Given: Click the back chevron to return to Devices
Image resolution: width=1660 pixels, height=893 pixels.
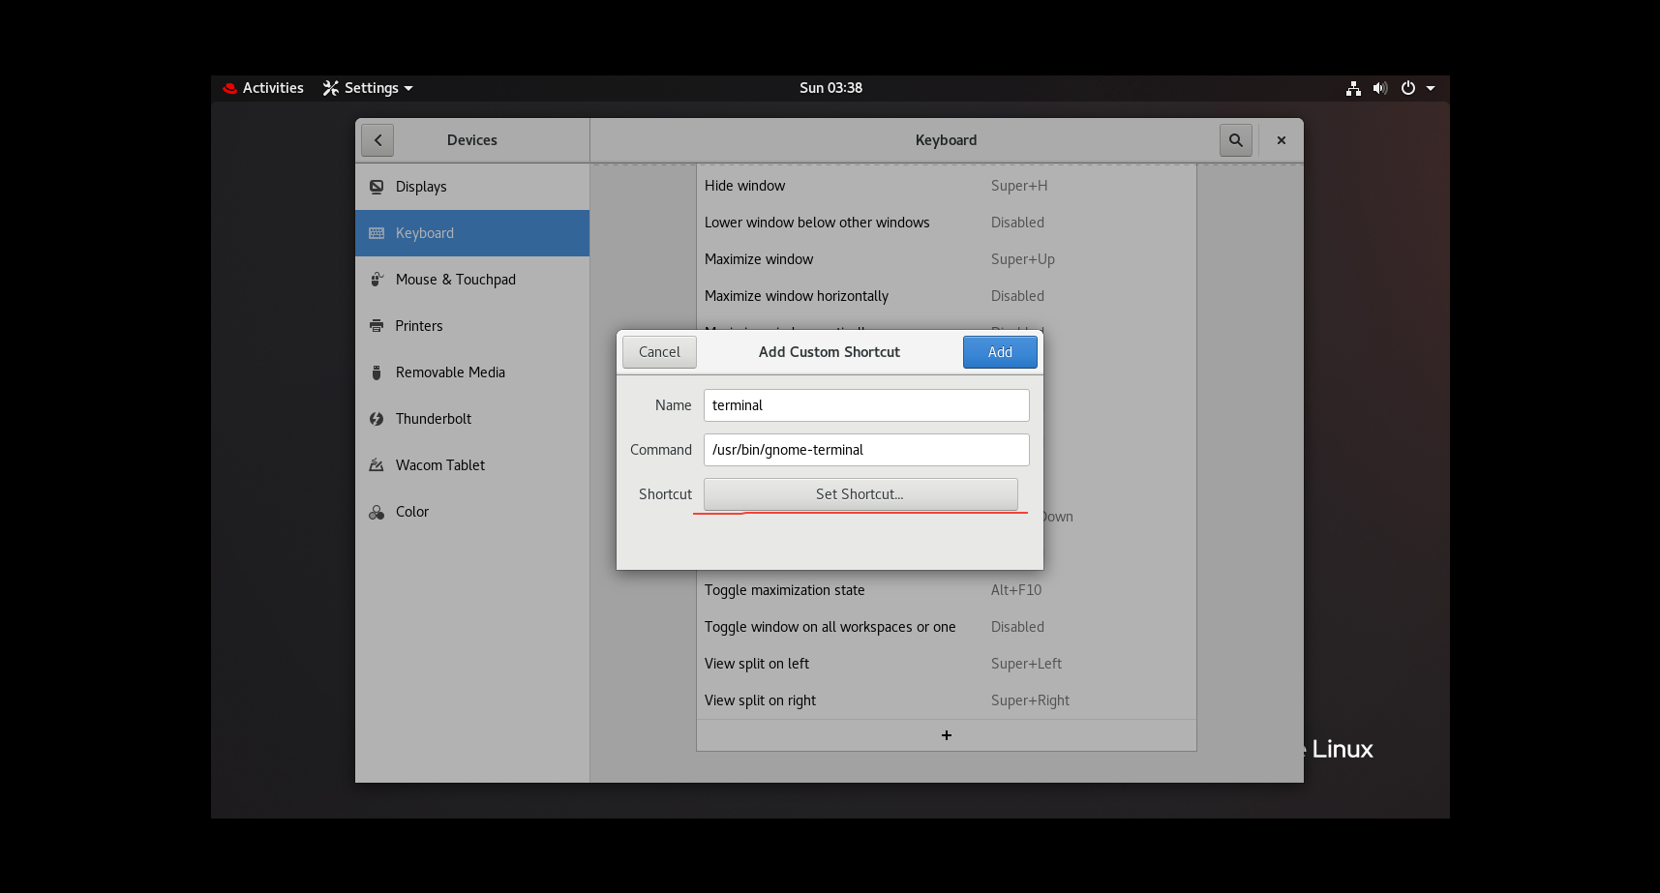Looking at the screenshot, I should pyautogui.click(x=377, y=139).
